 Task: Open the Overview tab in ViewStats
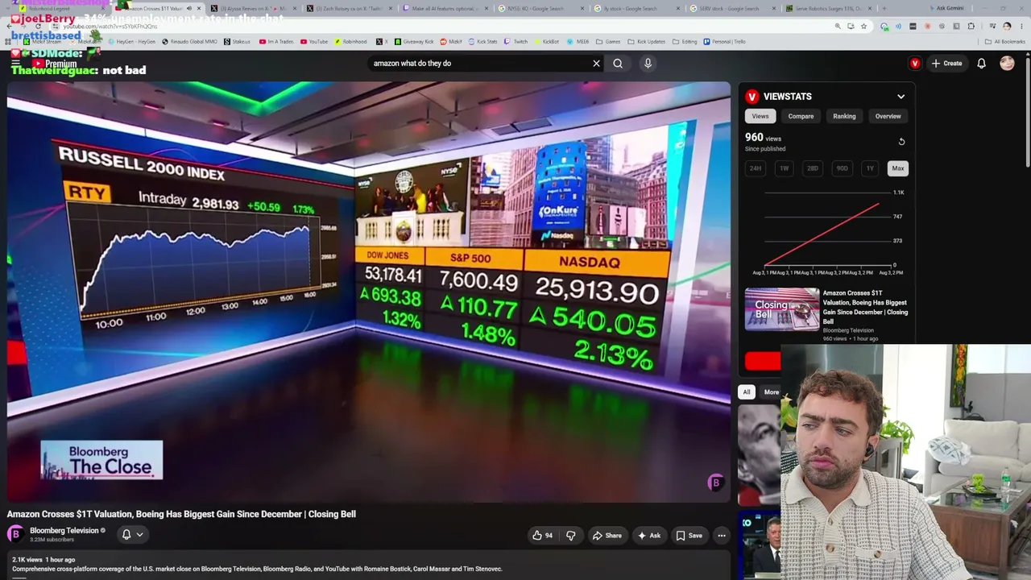pyautogui.click(x=888, y=116)
